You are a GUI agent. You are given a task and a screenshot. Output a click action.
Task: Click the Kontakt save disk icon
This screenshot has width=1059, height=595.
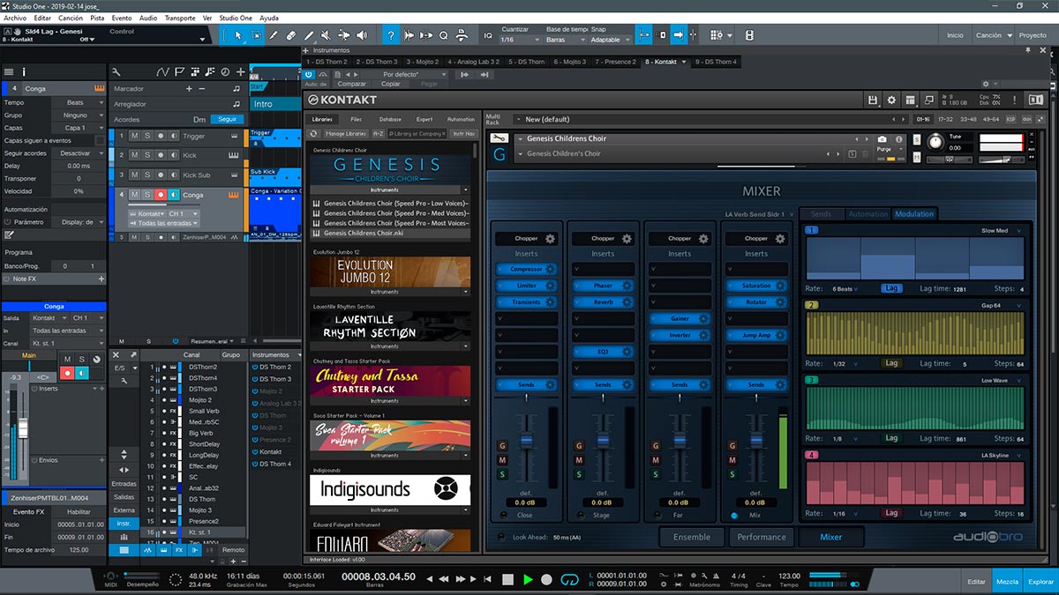[x=874, y=100]
